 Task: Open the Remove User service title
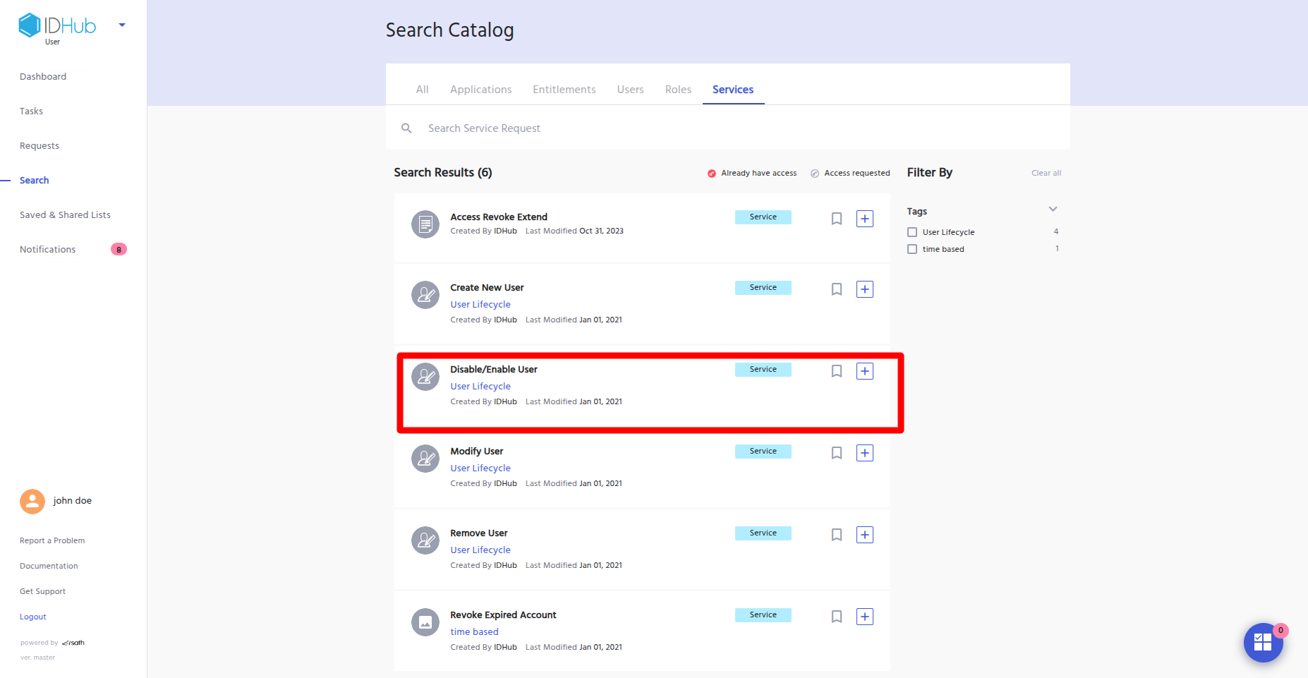[x=478, y=533]
